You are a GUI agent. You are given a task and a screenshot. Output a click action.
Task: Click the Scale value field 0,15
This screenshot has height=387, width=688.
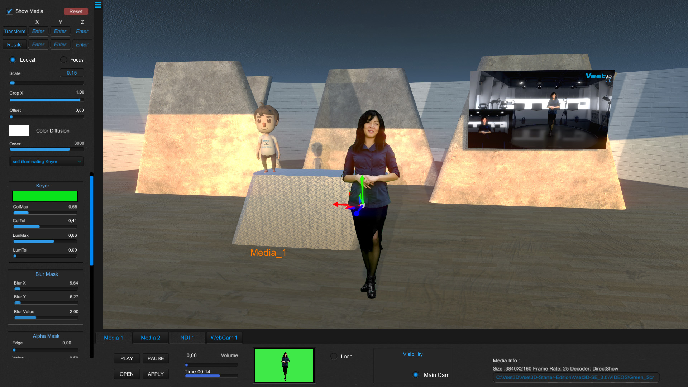(72, 73)
